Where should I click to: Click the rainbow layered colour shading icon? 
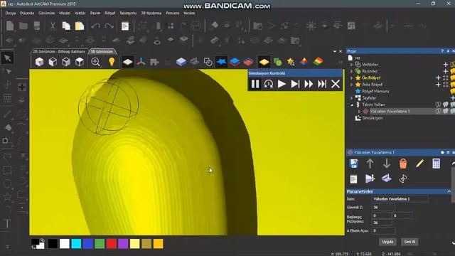point(318,62)
